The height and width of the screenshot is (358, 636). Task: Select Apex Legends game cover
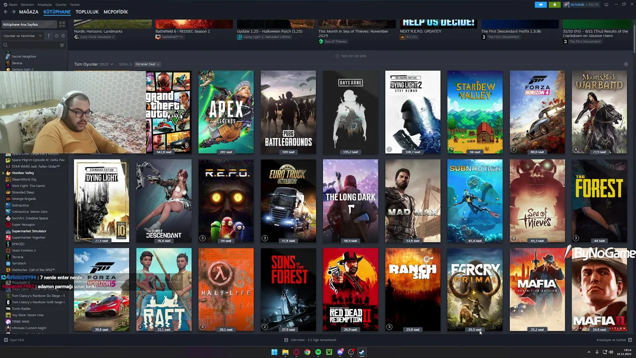226,112
